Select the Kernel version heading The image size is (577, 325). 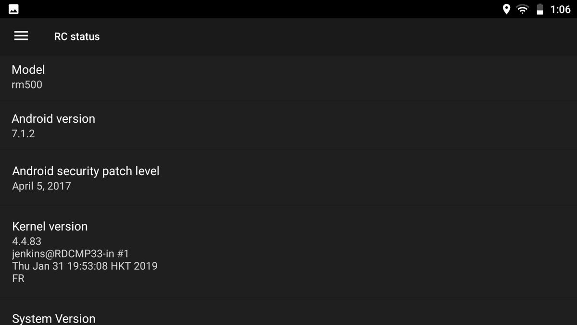[50, 226]
